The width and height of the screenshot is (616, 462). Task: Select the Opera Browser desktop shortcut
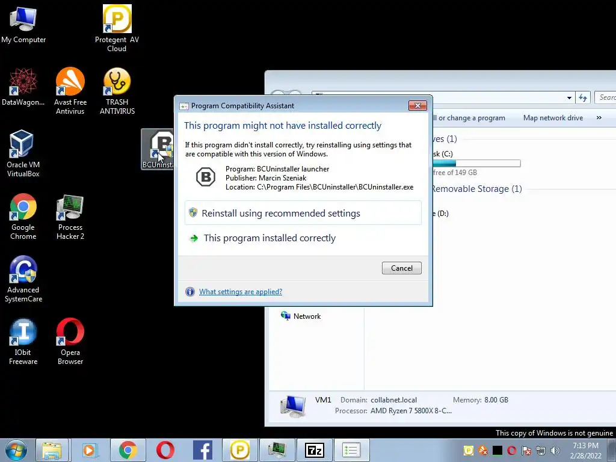click(x=70, y=341)
